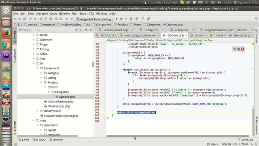The image size is (259, 146).
Task: Click the navigate Forward arrow
Action: [72, 19]
